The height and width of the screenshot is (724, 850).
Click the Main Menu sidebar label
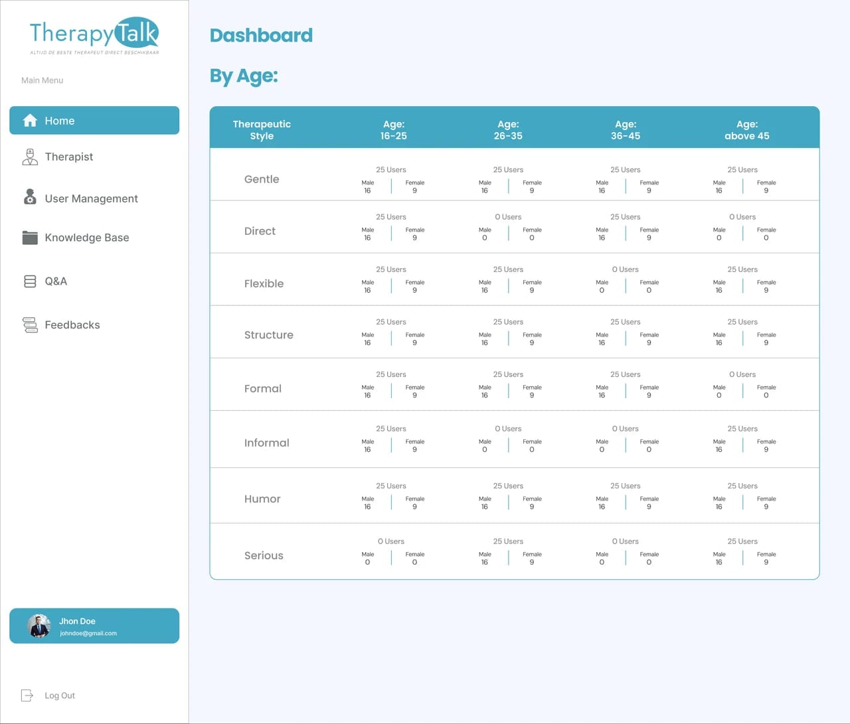tap(42, 80)
